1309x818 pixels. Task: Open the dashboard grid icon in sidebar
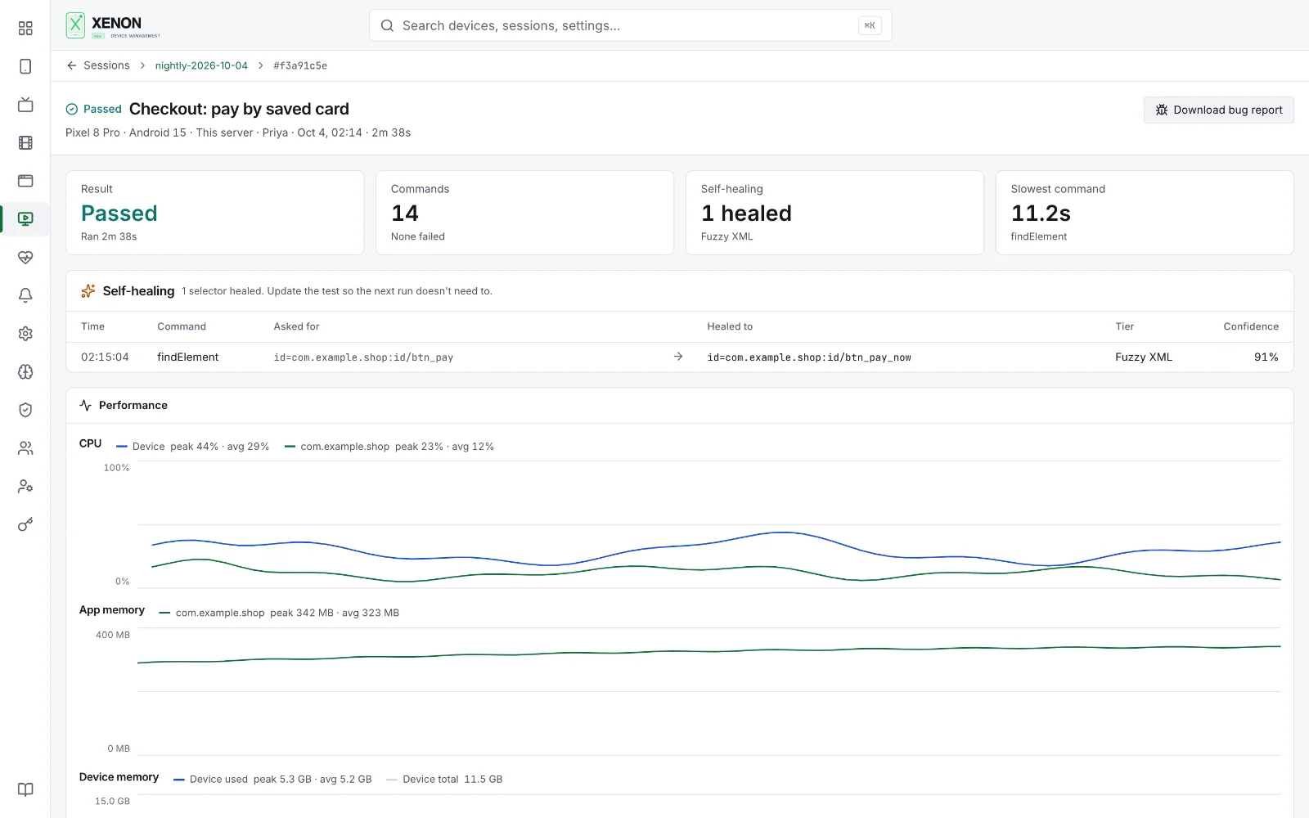click(x=25, y=29)
